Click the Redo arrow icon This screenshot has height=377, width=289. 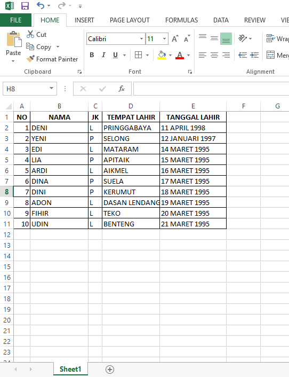tap(62, 5)
